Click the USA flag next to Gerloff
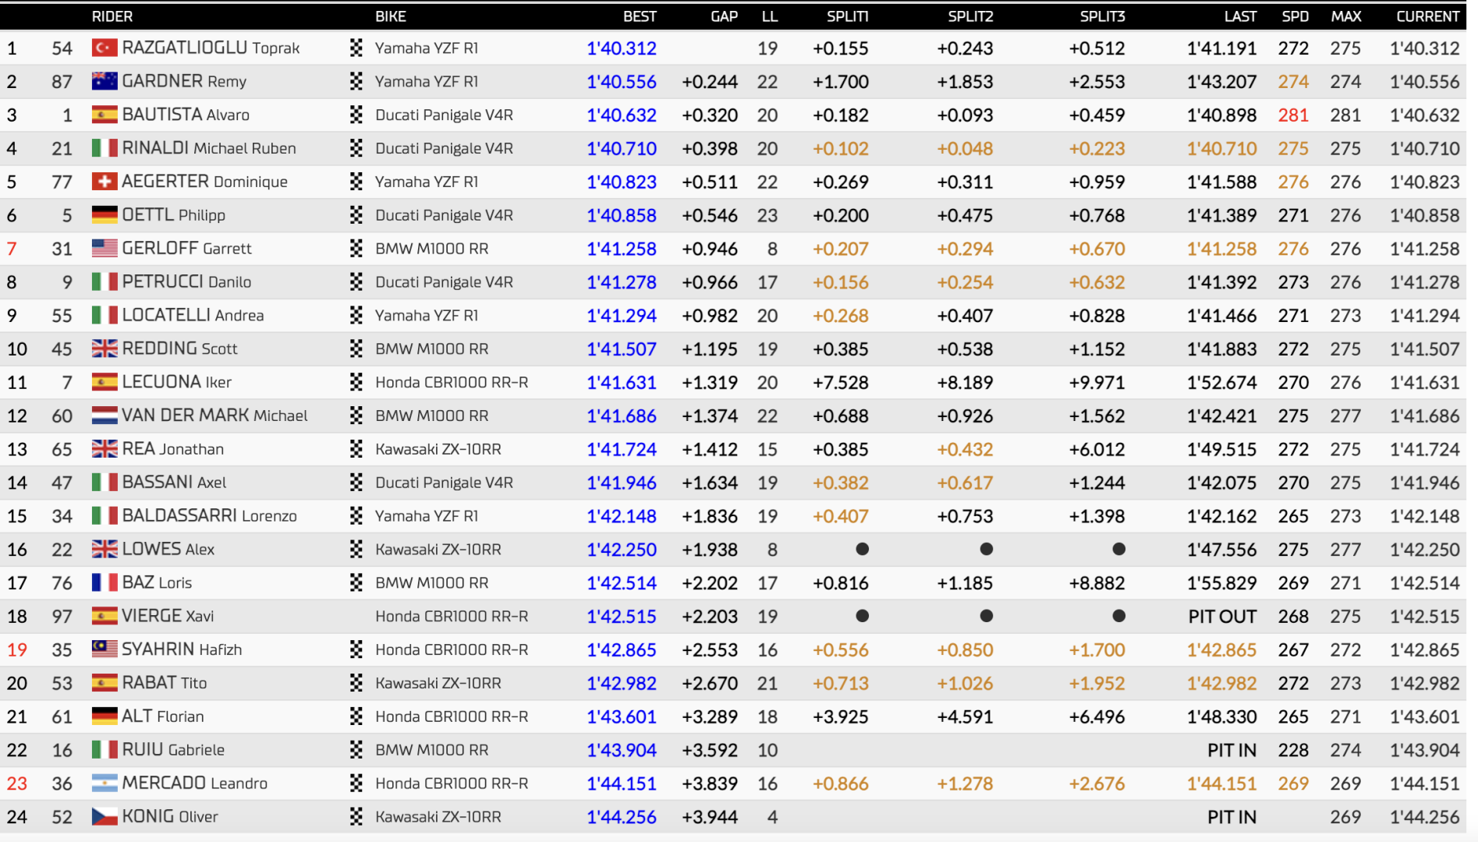 [105, 249]
